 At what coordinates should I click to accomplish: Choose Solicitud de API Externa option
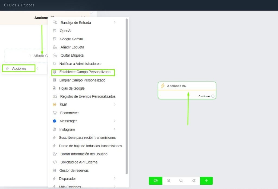(79, 162)
